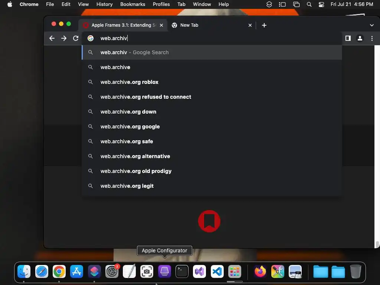Select 'web.archiv - Google Search' suggestion
This screenshot has height=285, width=380.
pyautogui.click(x=212, y=52)
